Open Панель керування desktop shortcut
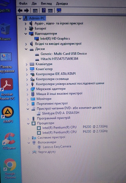 pos(7,63)
